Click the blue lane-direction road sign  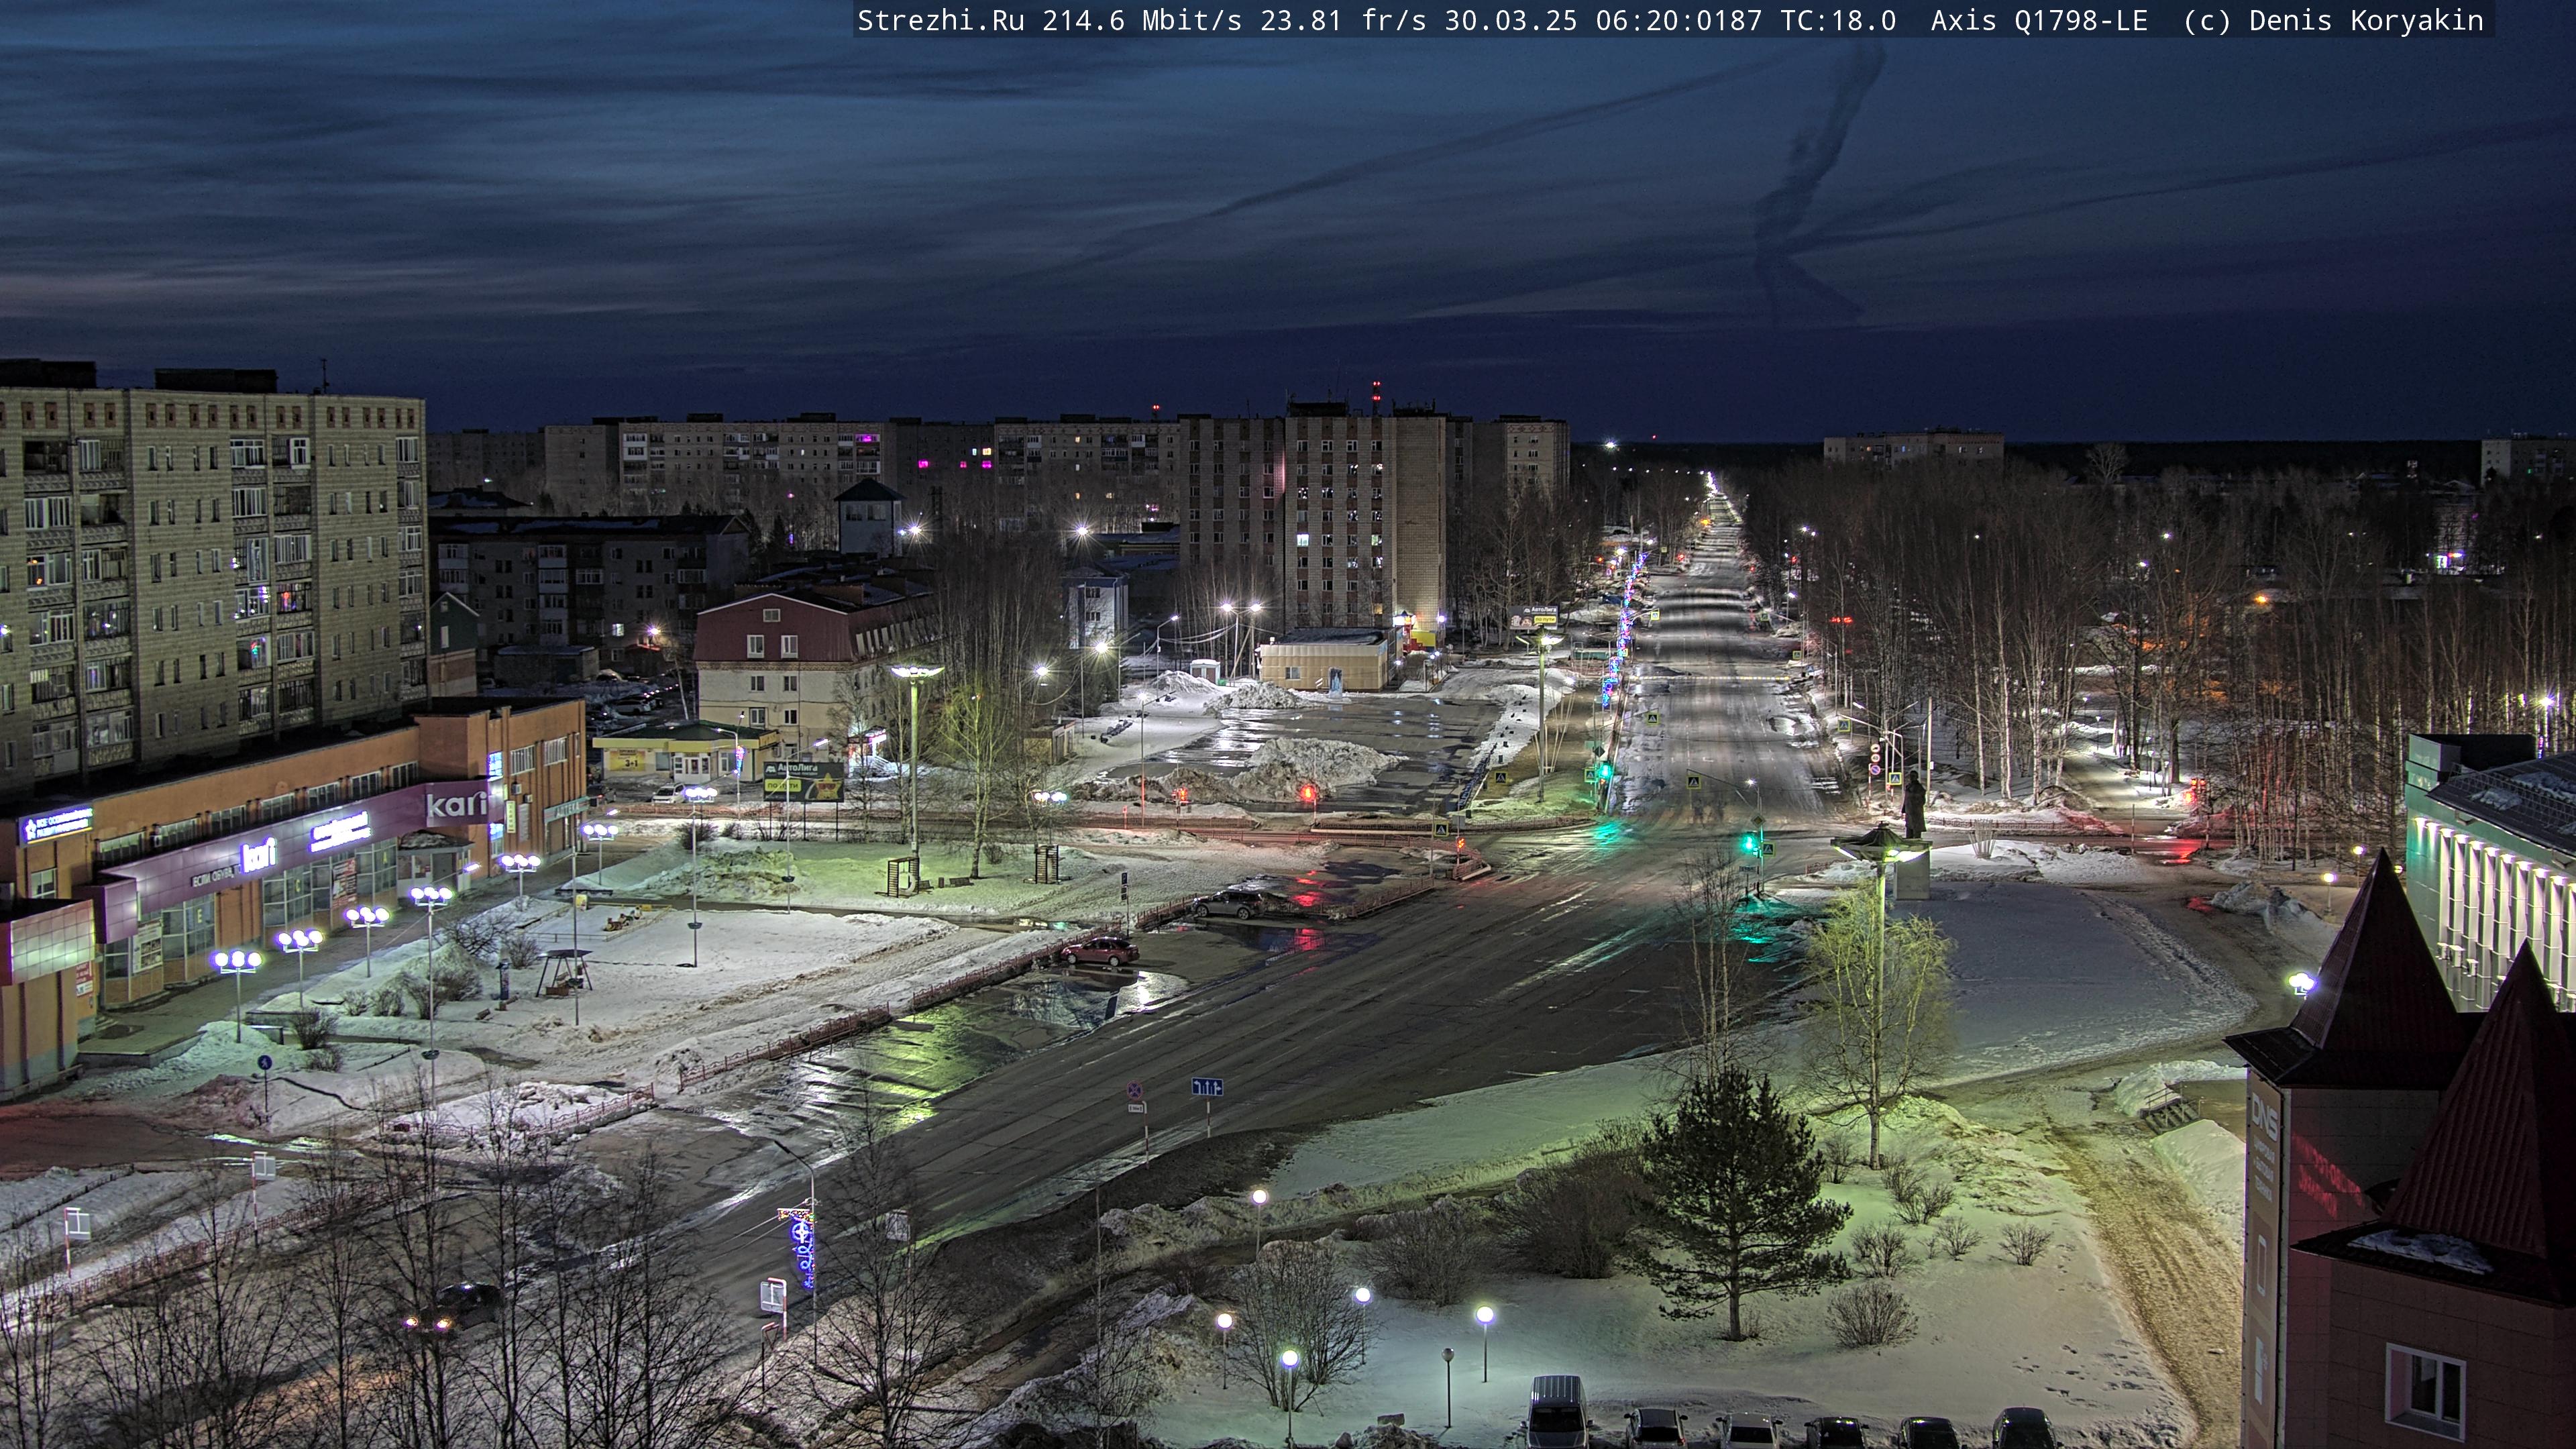tap(1207, 1087)
